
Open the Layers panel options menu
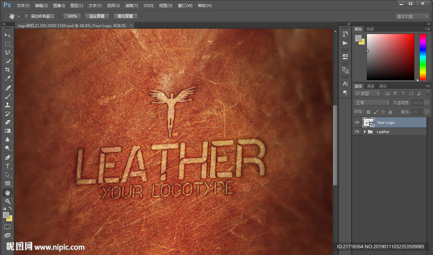pos(428,86)
